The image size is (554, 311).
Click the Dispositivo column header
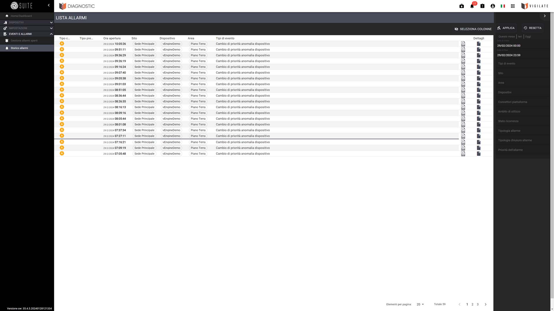tap(167, 38)
